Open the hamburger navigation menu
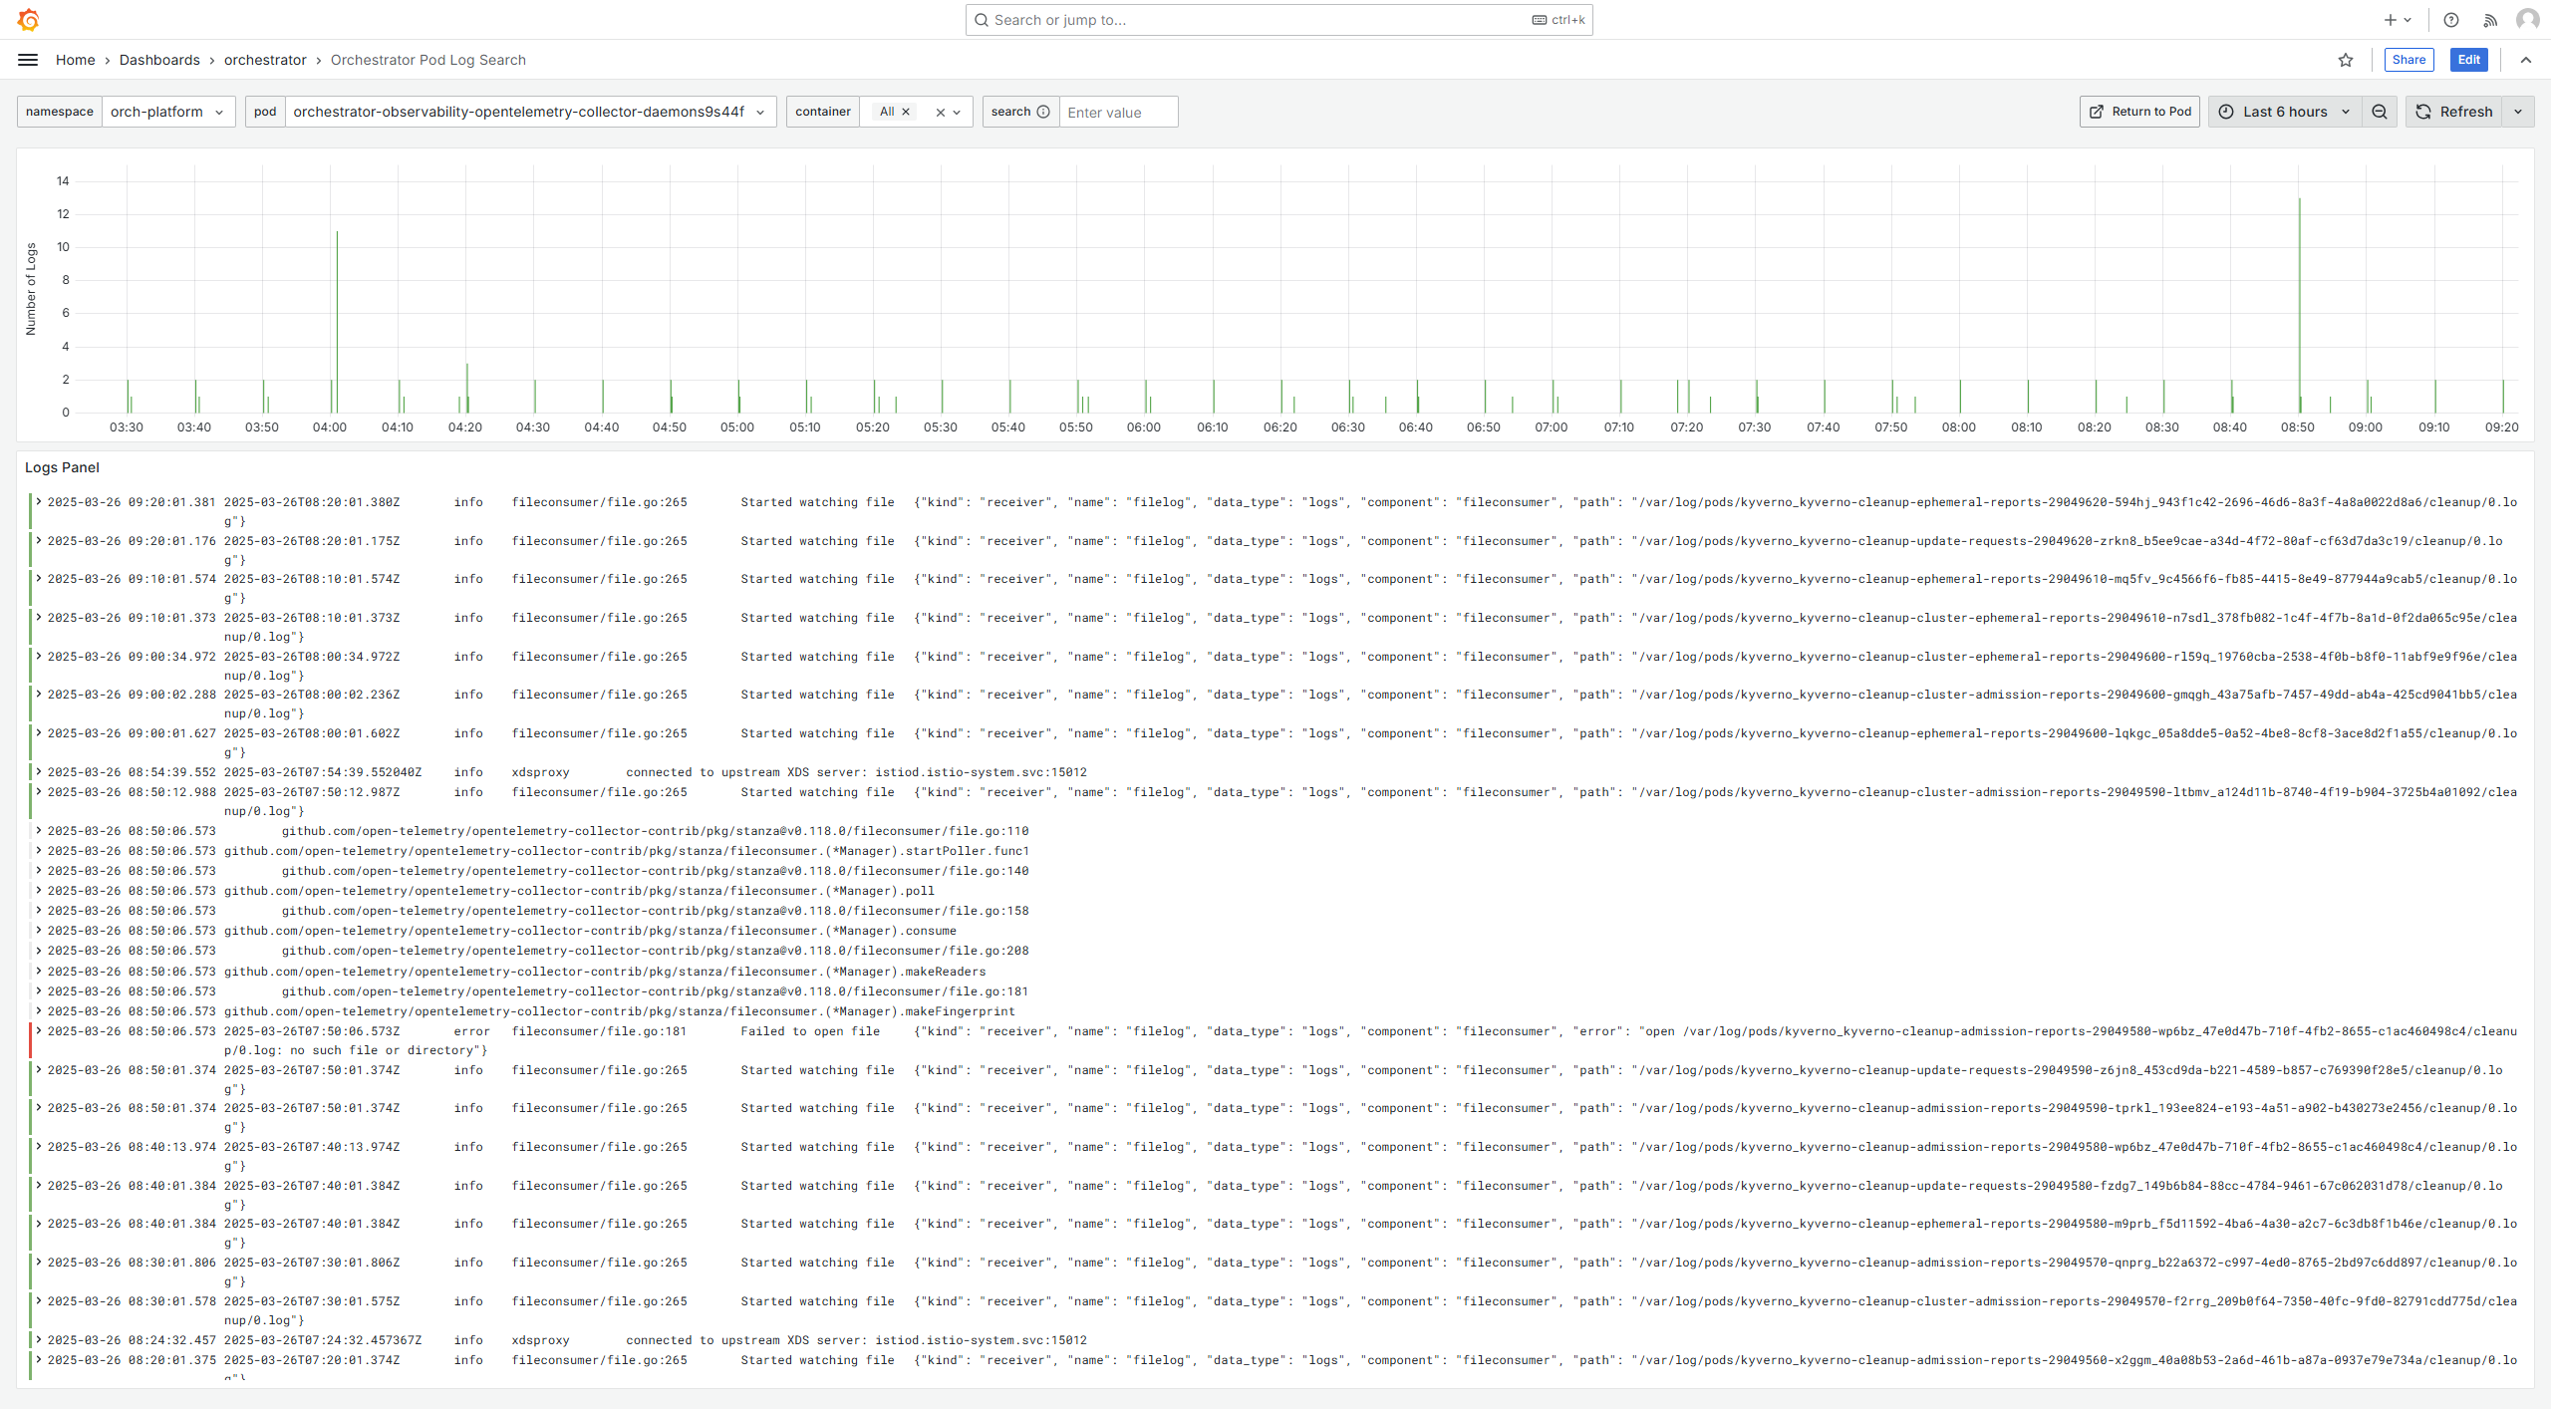The width and height of the screenshot is (2551, 1409). pyautogui.click(x=28, y=60)
